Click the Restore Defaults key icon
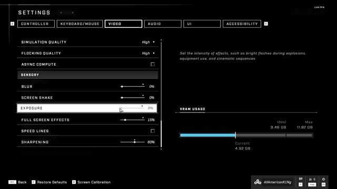The height and width of the screenshot is (189, 337). click(34, 182)
